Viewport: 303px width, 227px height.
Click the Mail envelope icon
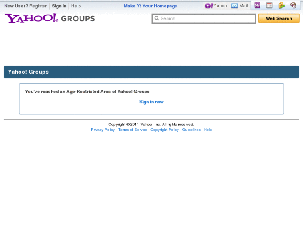pyautogui.click(x=234, y=6)
